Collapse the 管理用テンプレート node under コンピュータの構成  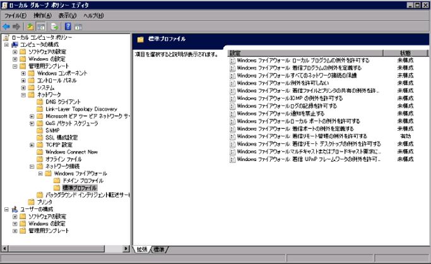point(15,66)
